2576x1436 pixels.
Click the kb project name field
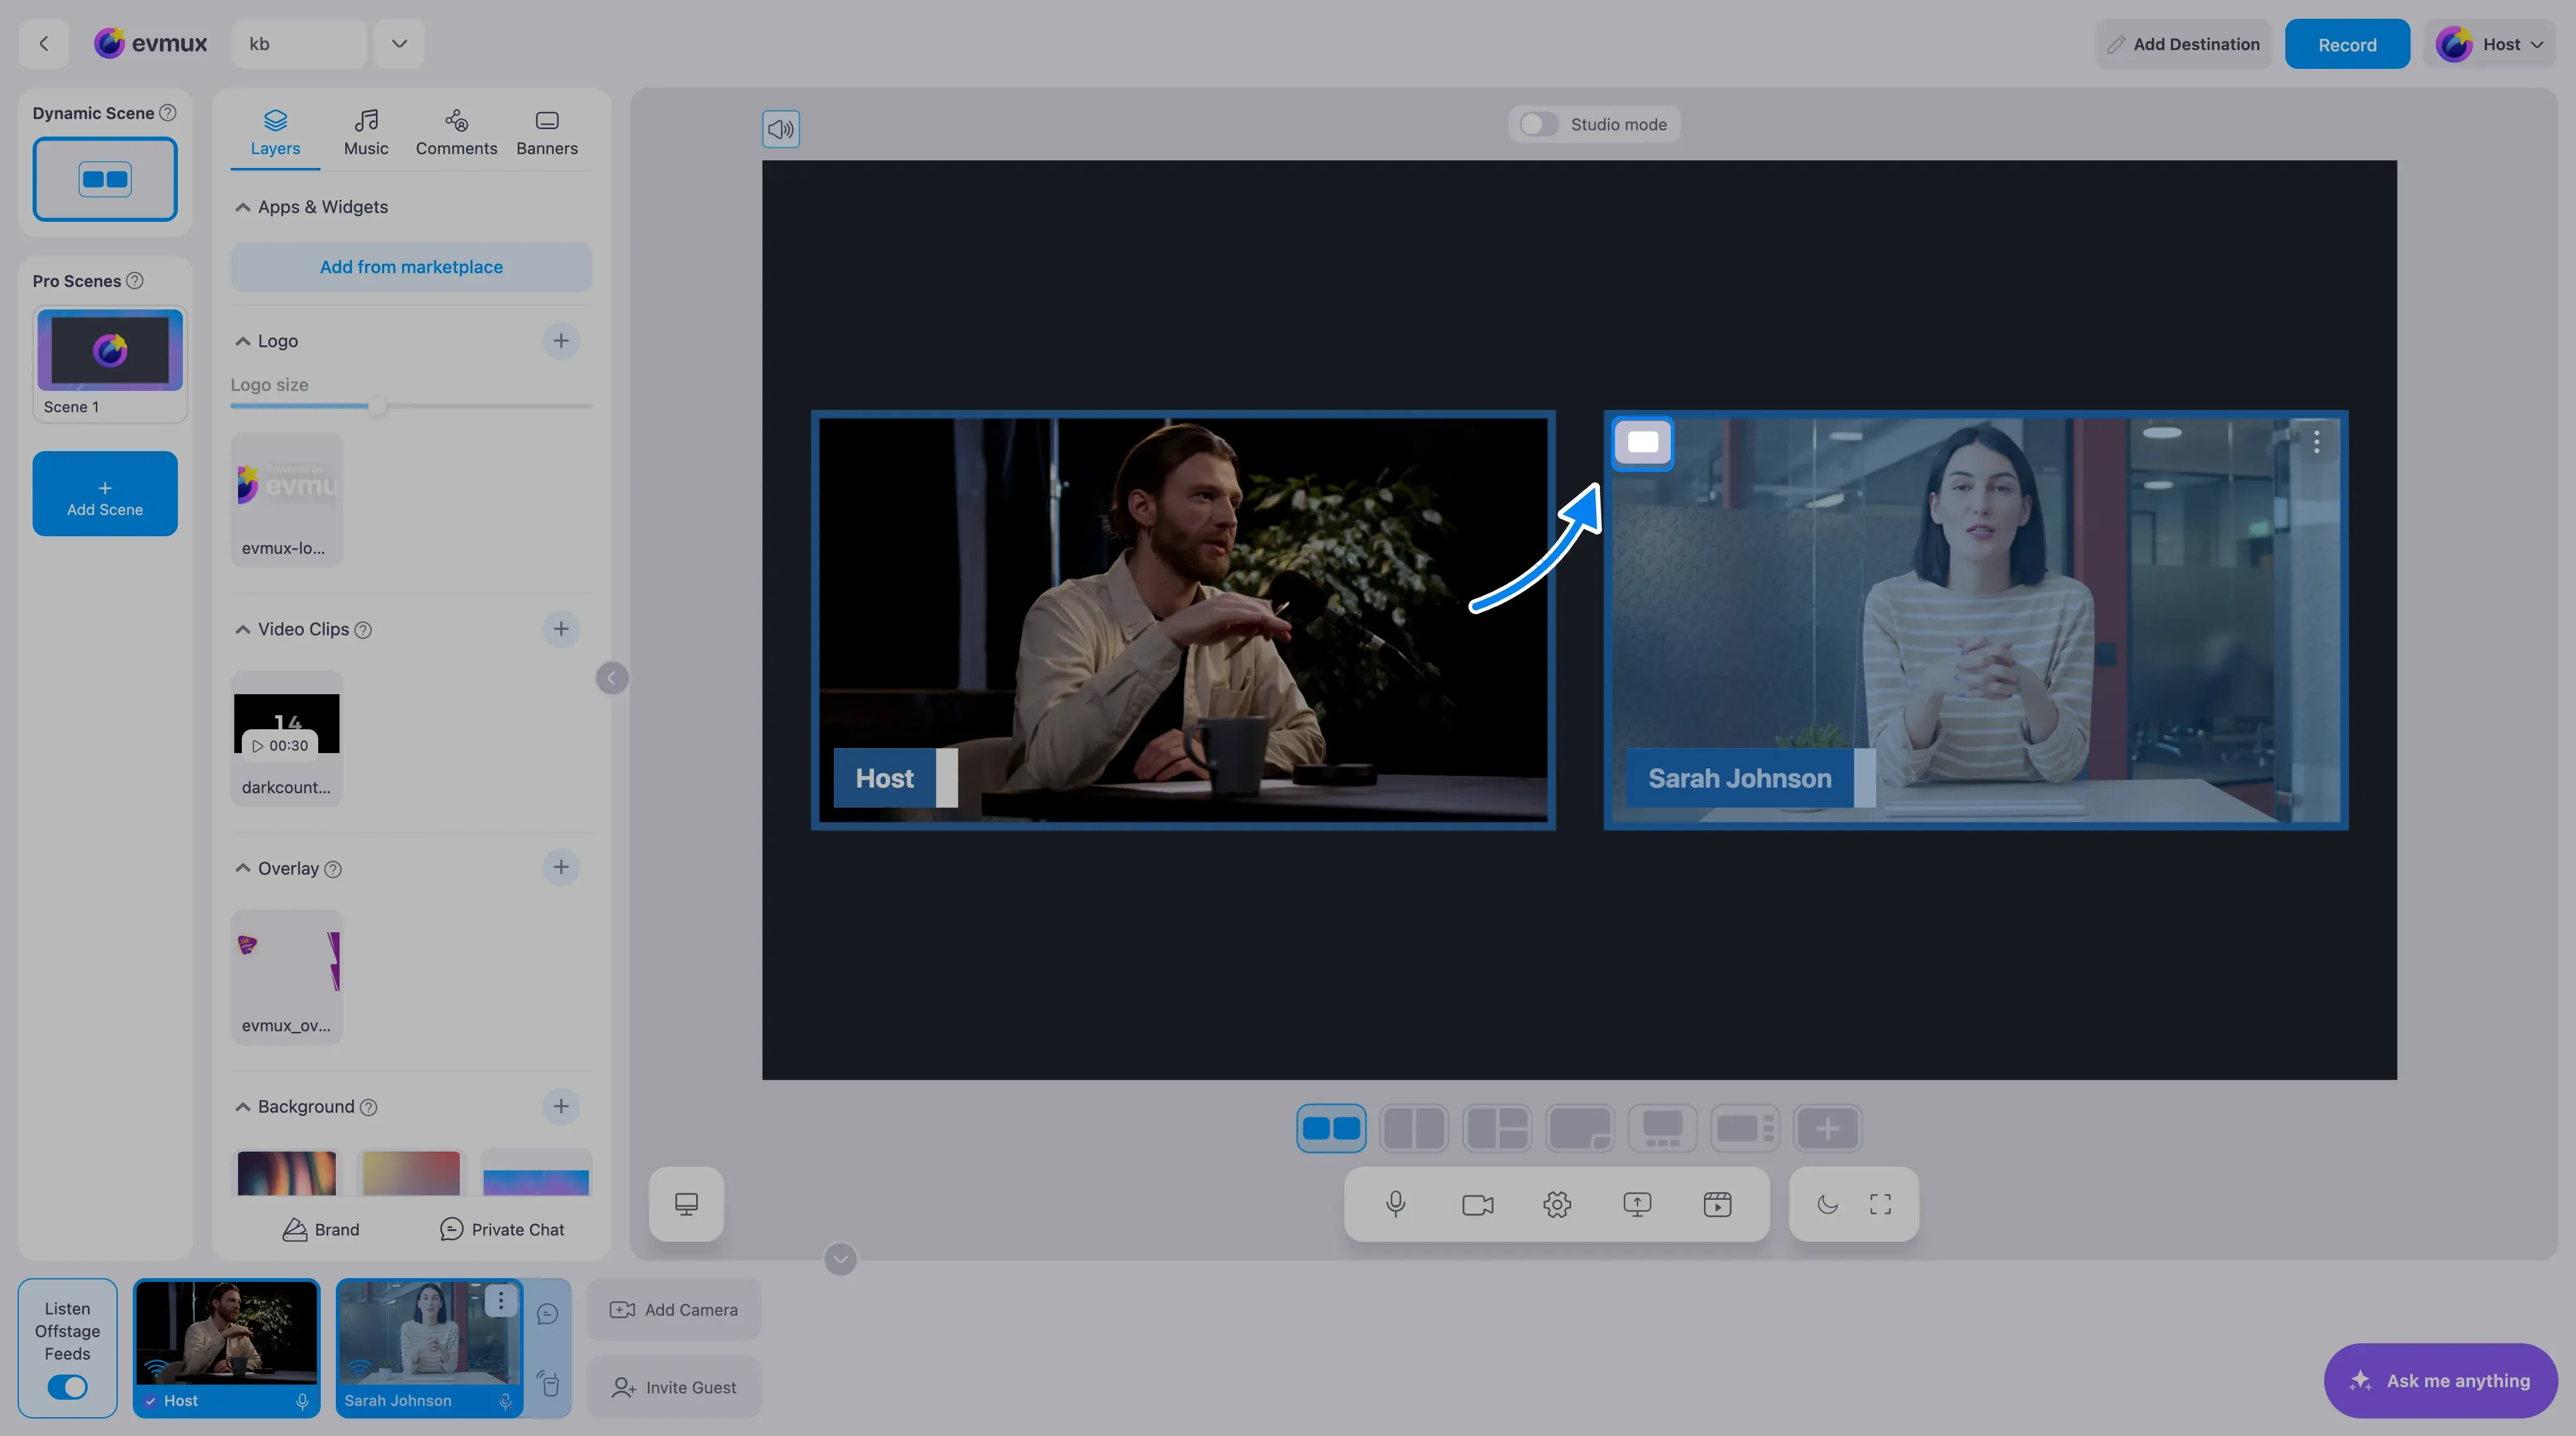pyautogui.click(x=299, y=43)
